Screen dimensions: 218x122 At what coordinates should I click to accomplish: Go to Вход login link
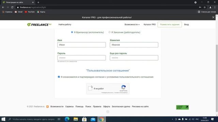click(186, 24)
